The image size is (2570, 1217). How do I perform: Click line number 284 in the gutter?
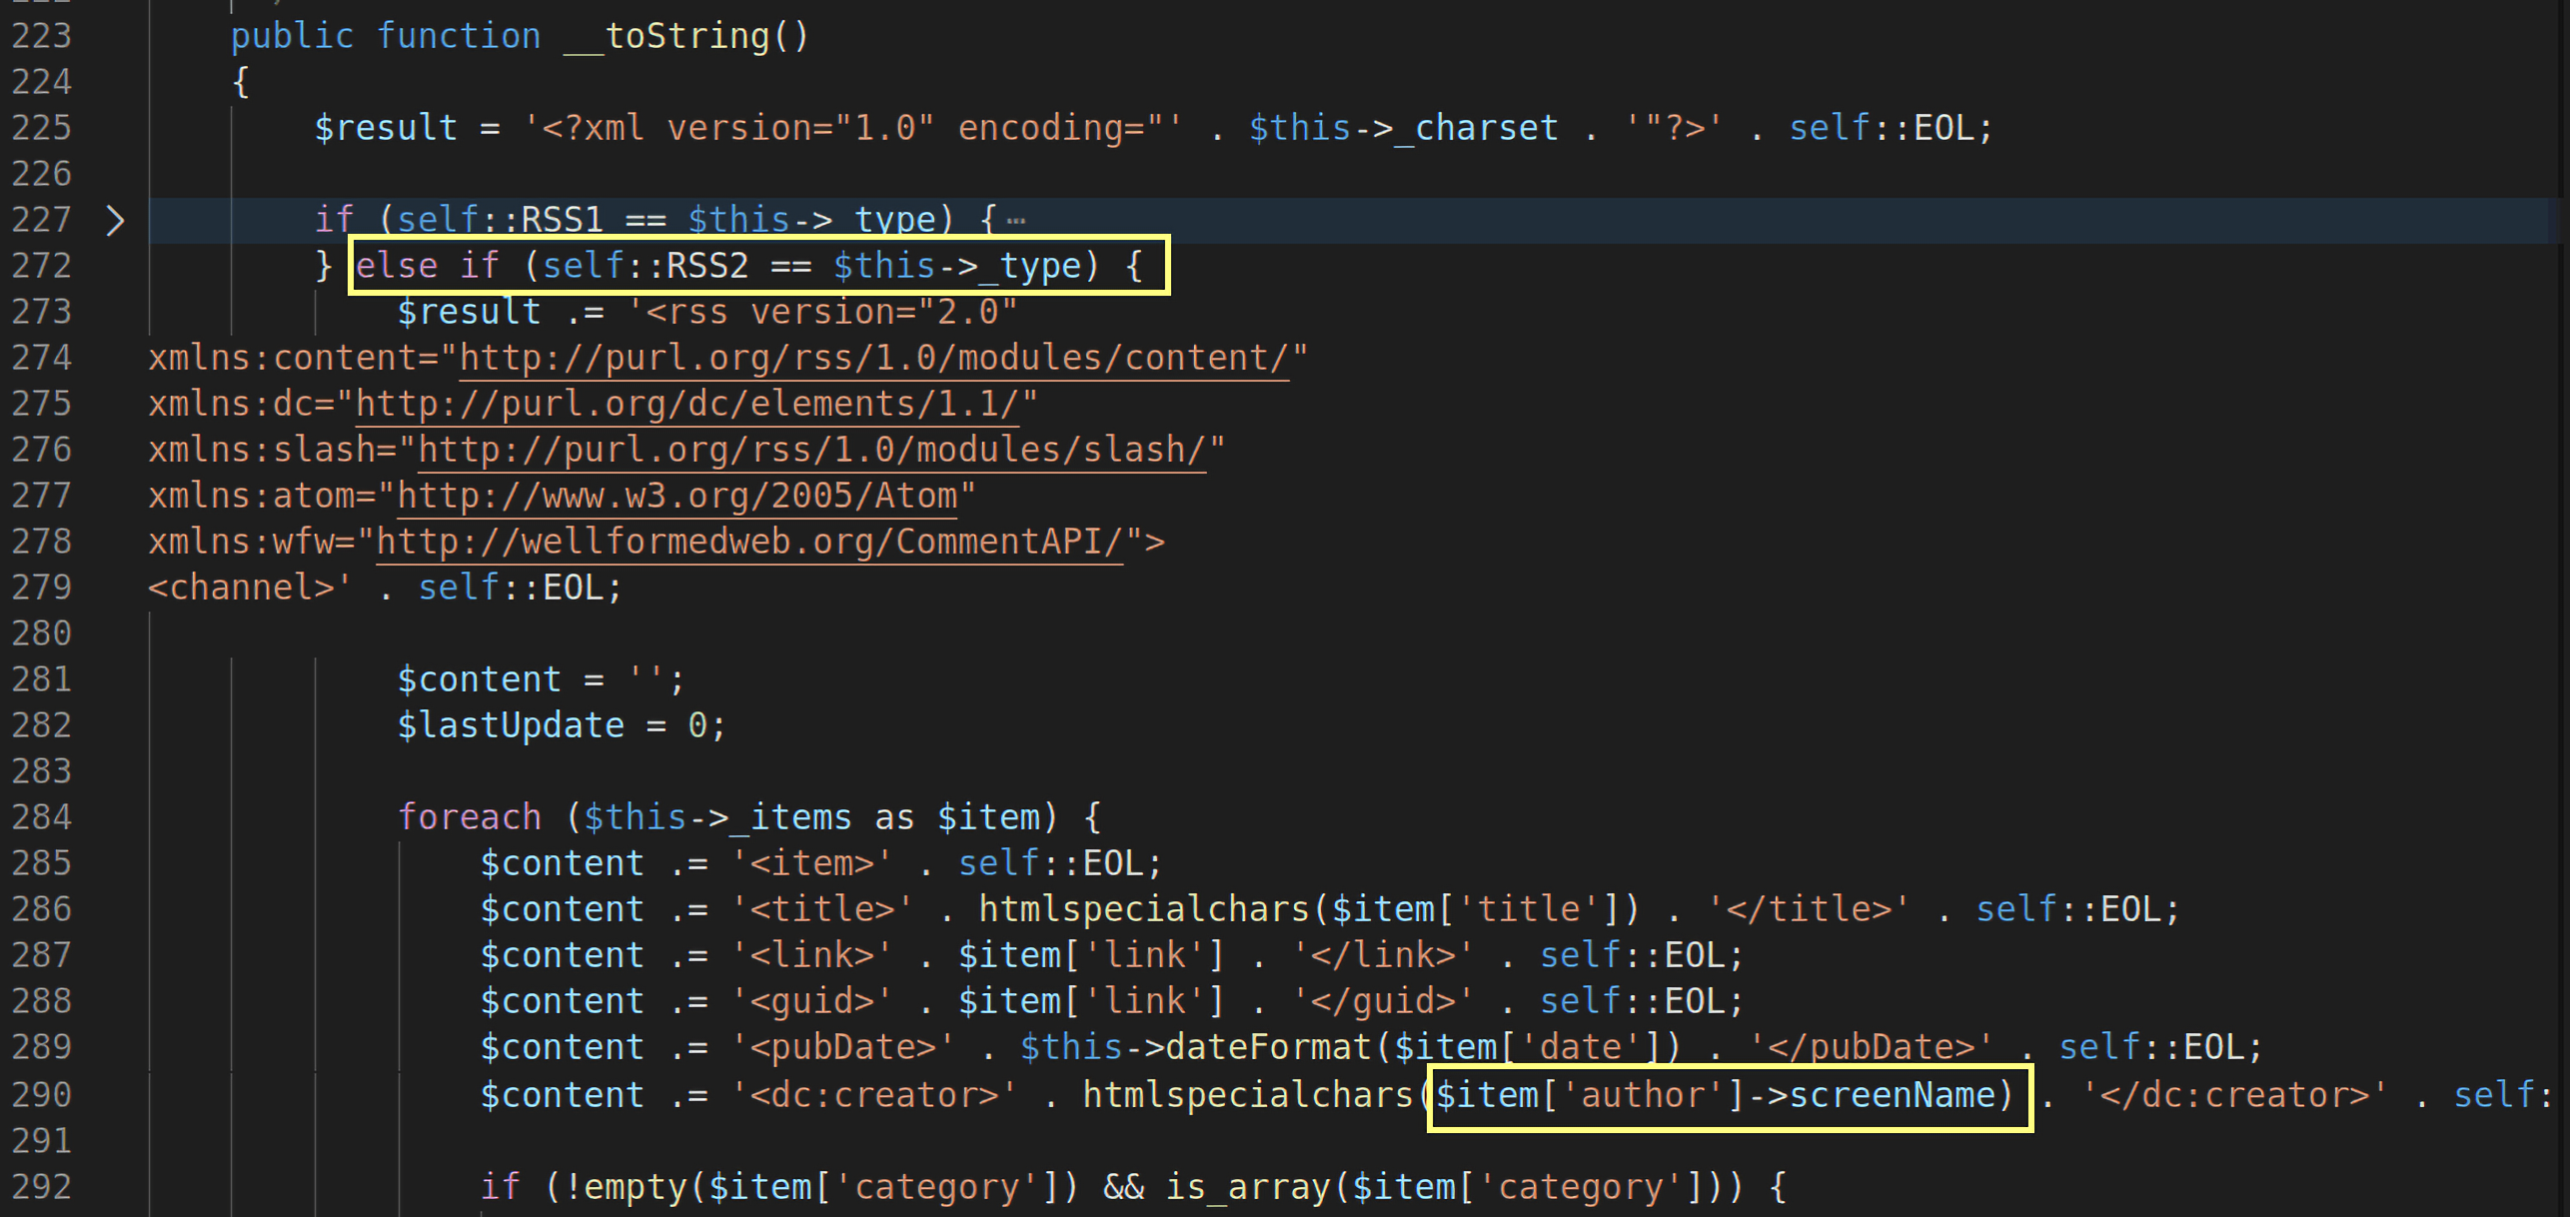click(41, 817)
